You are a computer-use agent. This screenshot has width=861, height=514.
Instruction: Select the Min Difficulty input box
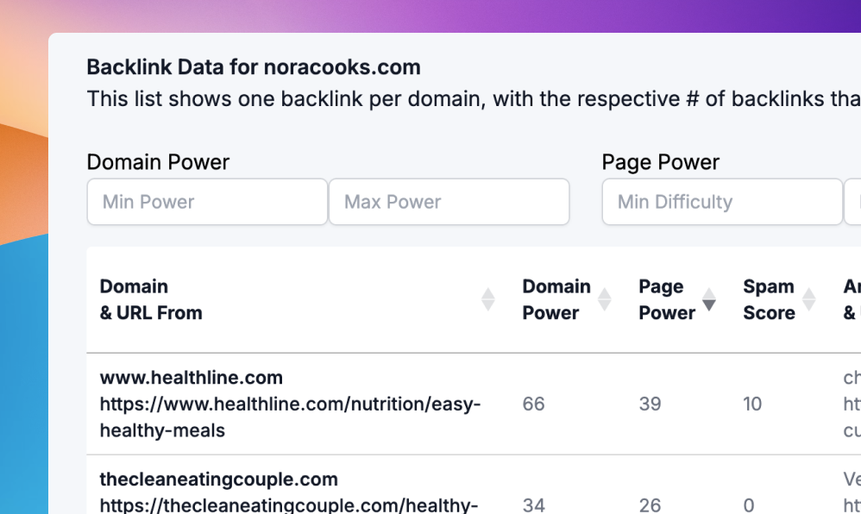point(721,202)
